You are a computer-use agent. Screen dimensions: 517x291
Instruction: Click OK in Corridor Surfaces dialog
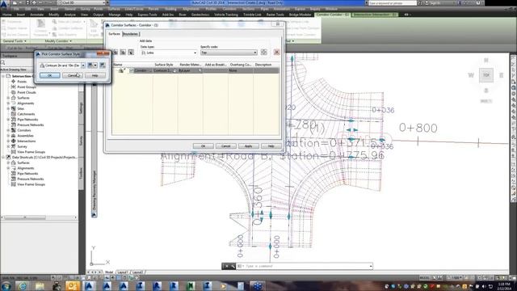point(203,145)
